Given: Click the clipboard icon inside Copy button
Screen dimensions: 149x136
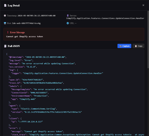Looking at the screenshot, I should pos(136,46).
